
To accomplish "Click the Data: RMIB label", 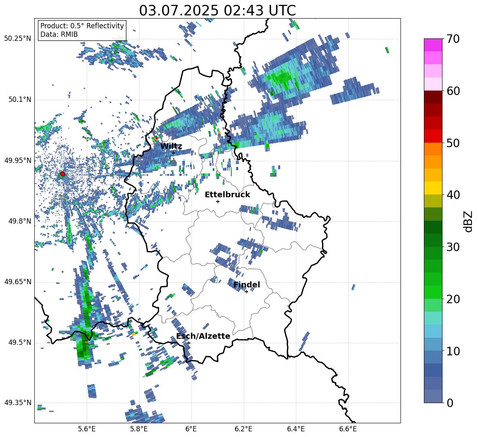I will pos(59,34).
